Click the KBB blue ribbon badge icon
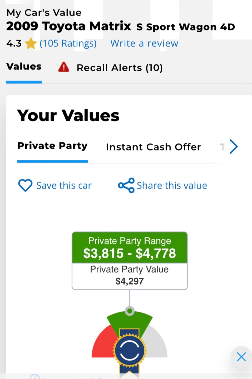The width and height of the screenshot is (252, 379). [x=129, y=351]
